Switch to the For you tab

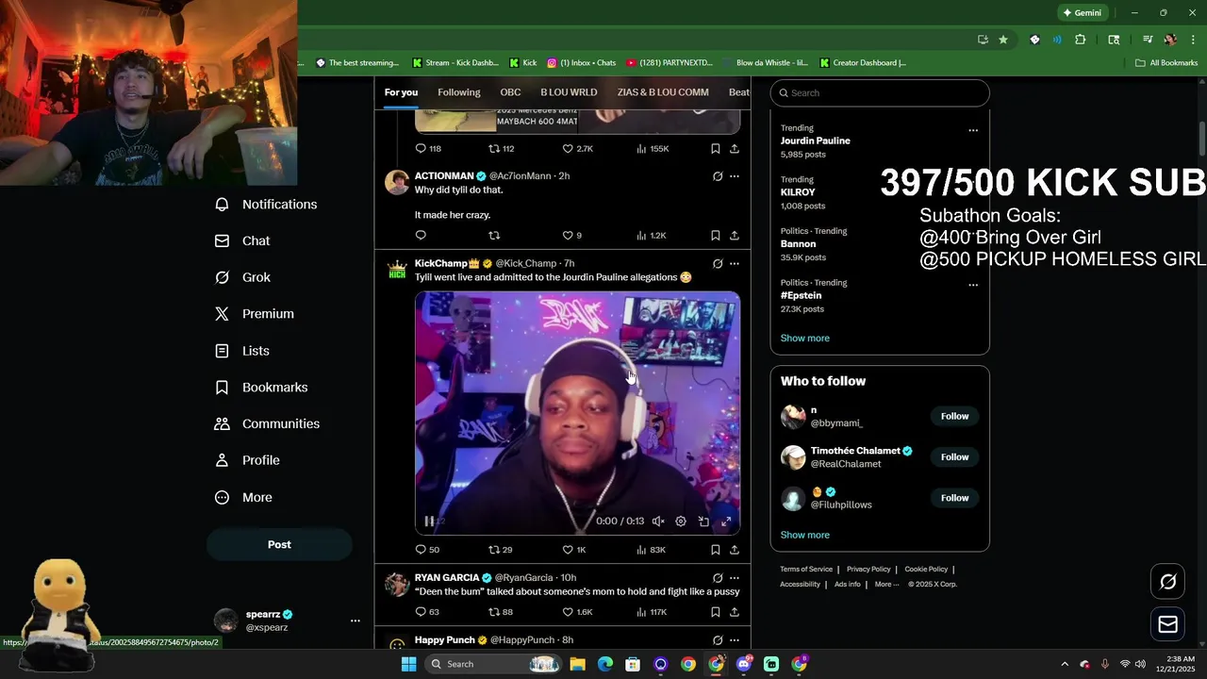tap(401, 92)
